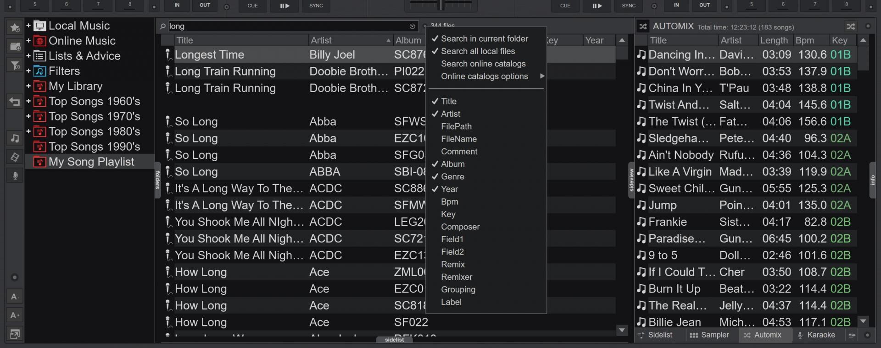Show video files with the film icon
This screenshot has width=881, height=348.
[x=15, y=157]
